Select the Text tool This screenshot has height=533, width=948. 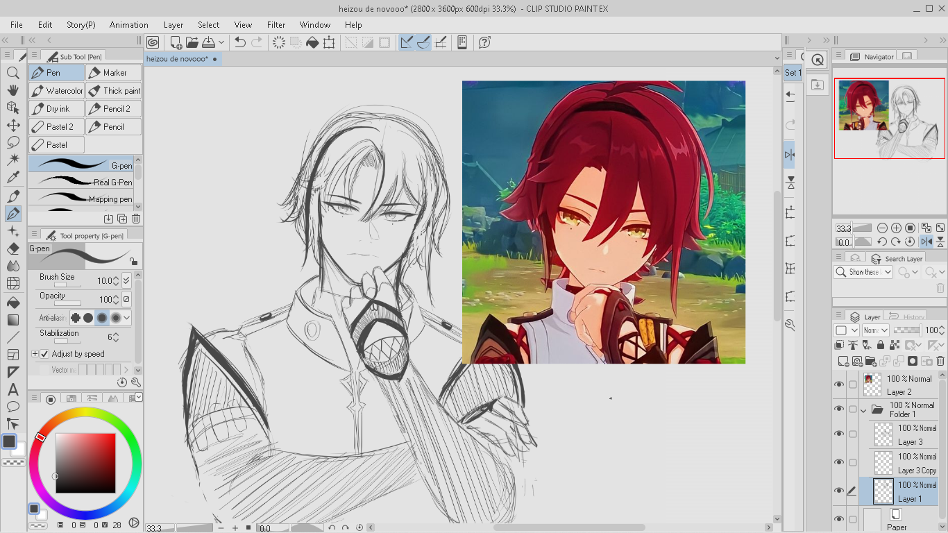coord(12,389)
